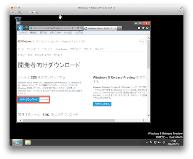Click the Bing search field on the page

click(143, 42)
